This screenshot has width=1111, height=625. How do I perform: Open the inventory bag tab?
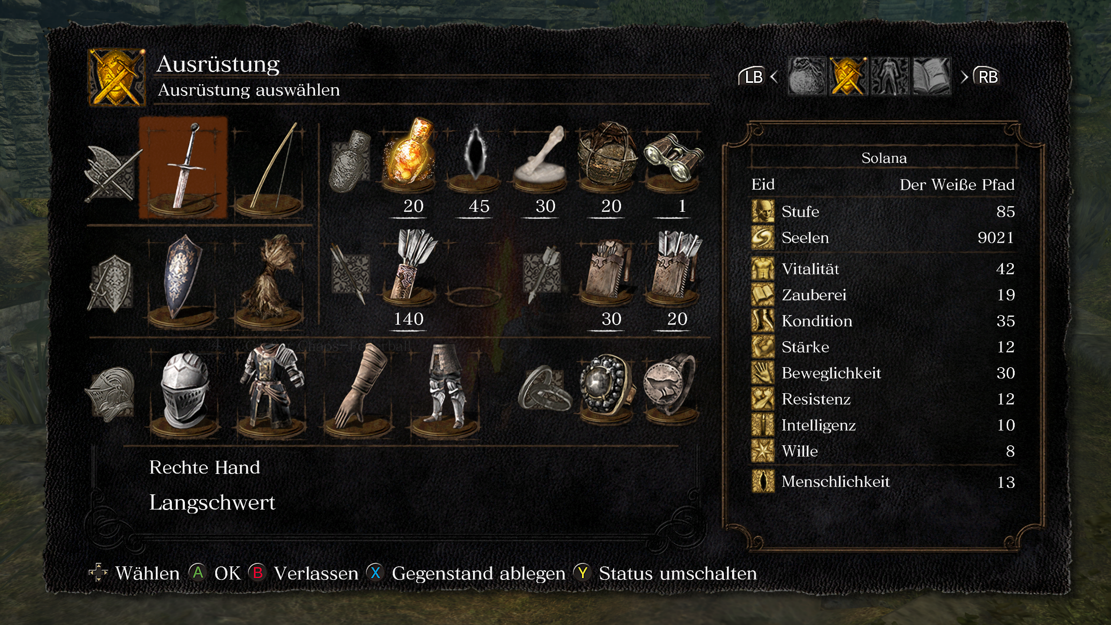pyautogui.click(x=806, y=76)
